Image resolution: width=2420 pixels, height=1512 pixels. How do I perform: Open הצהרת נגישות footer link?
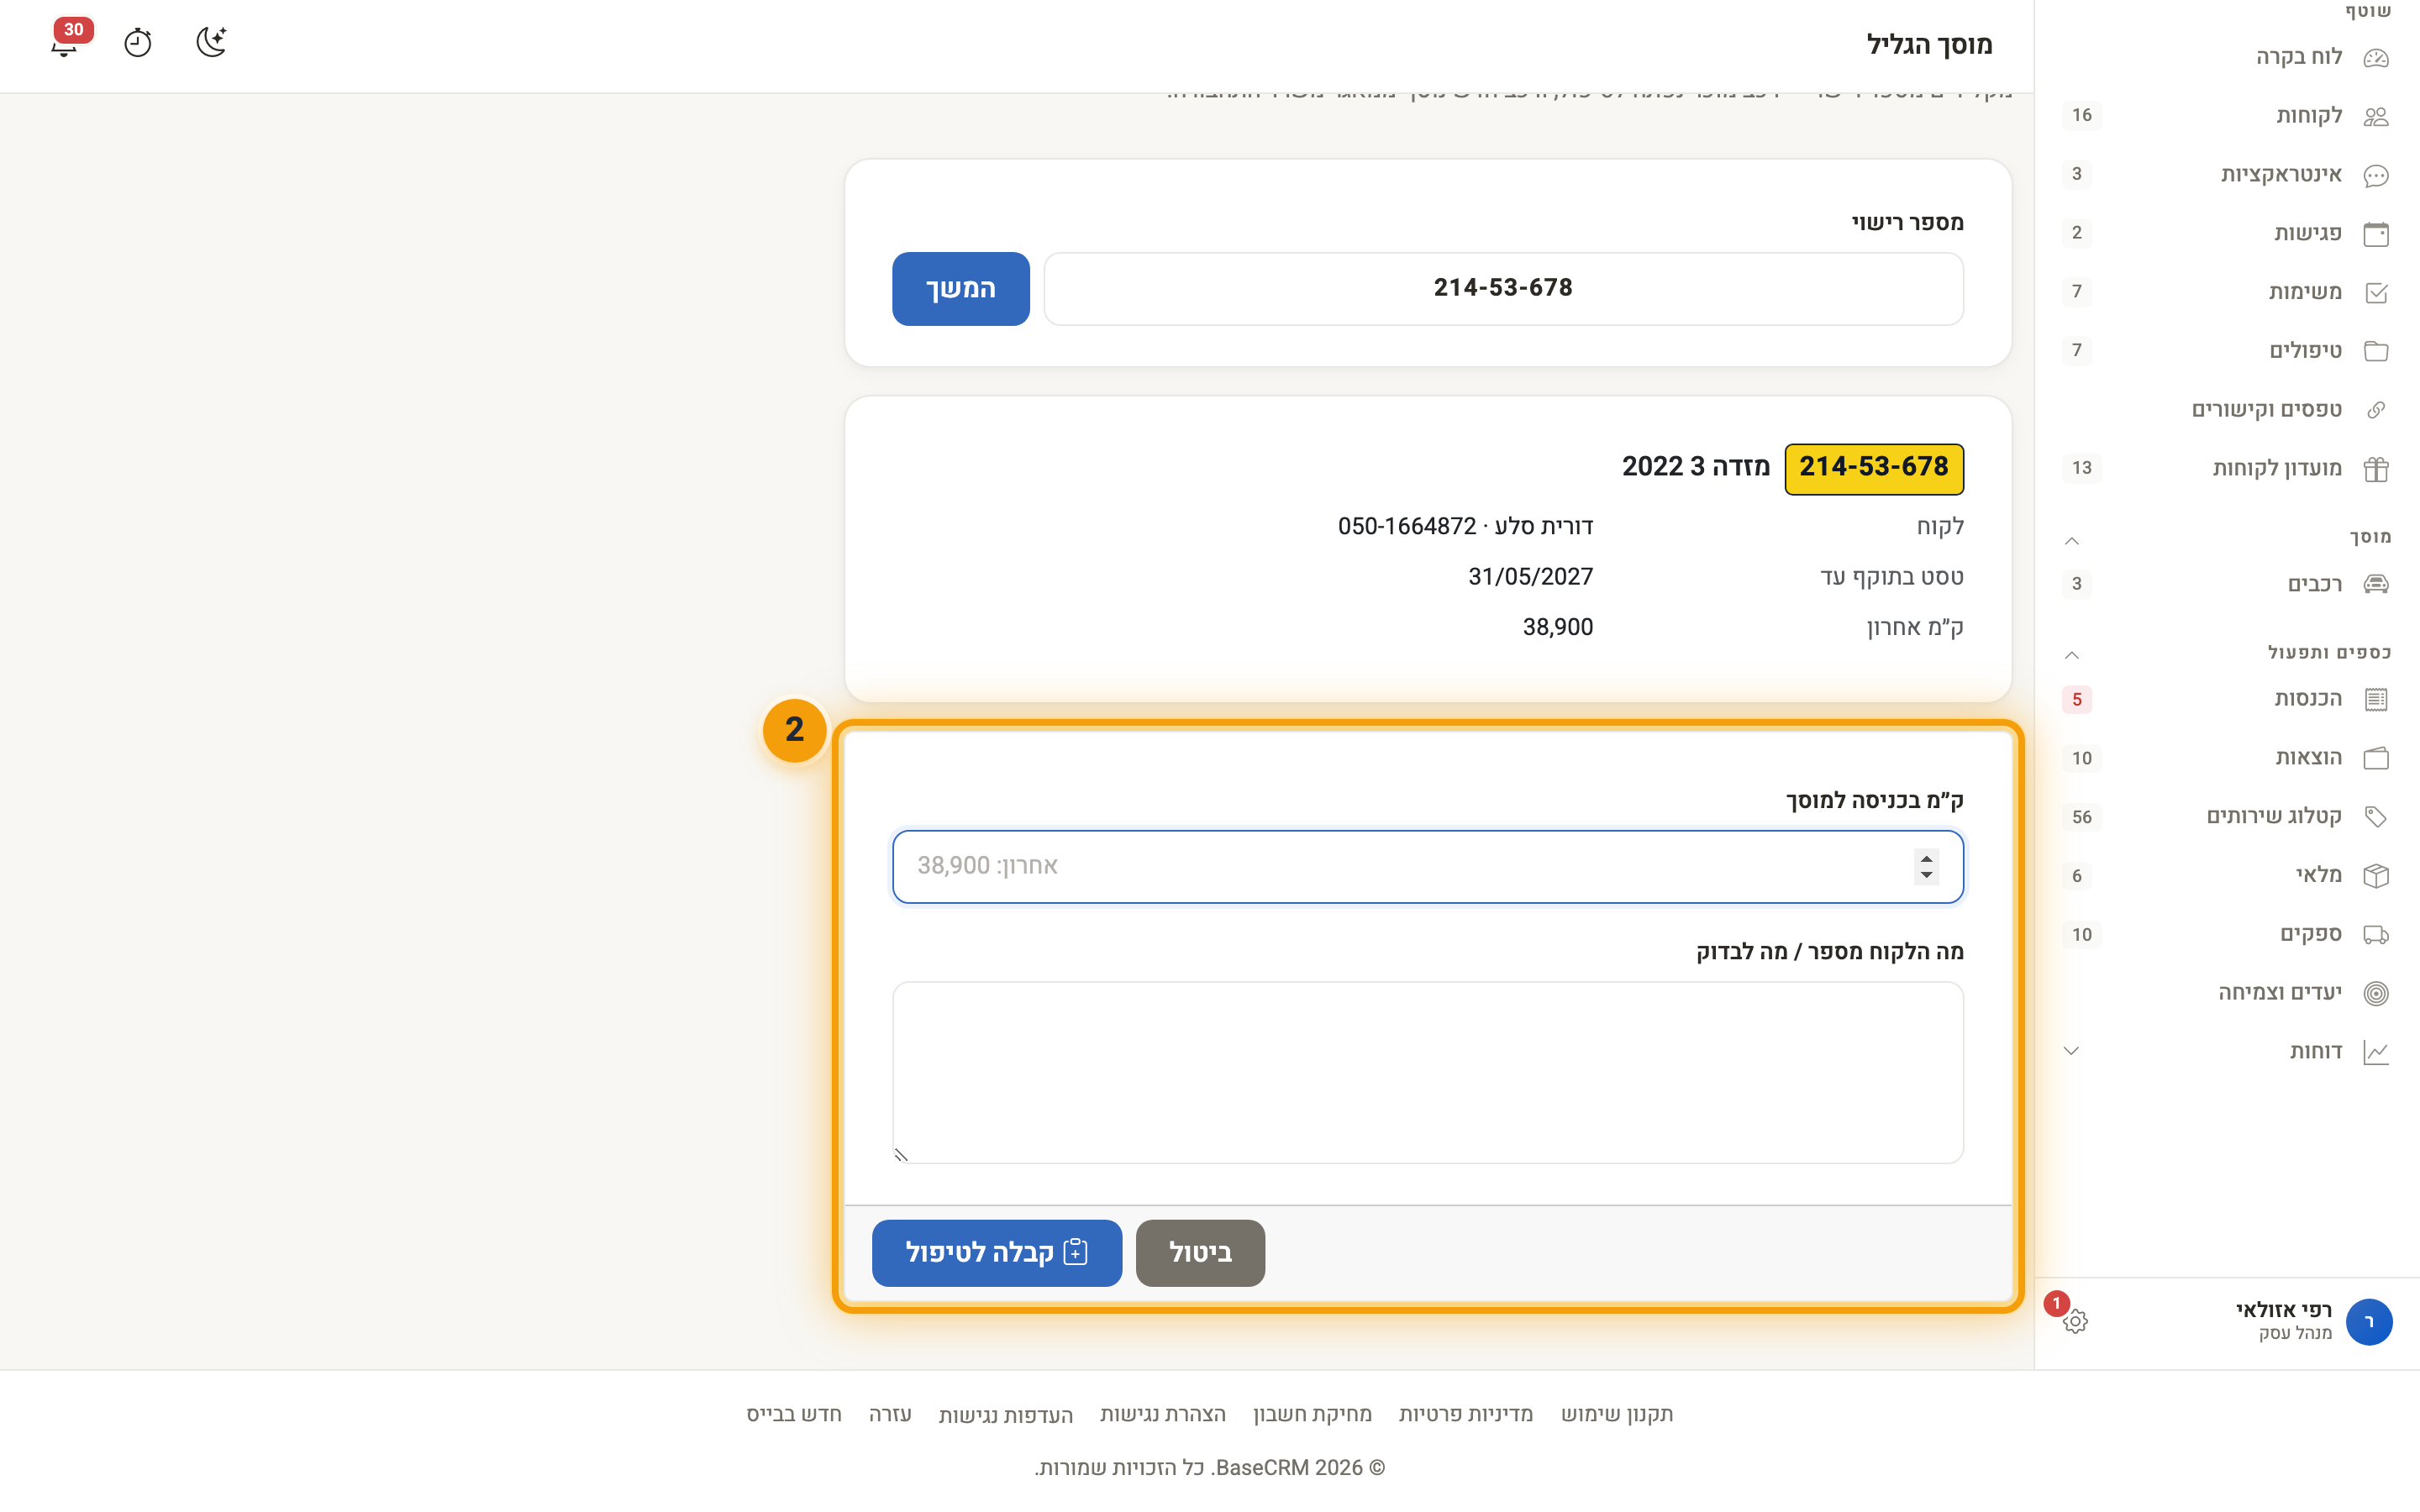pos(1162,1414)
